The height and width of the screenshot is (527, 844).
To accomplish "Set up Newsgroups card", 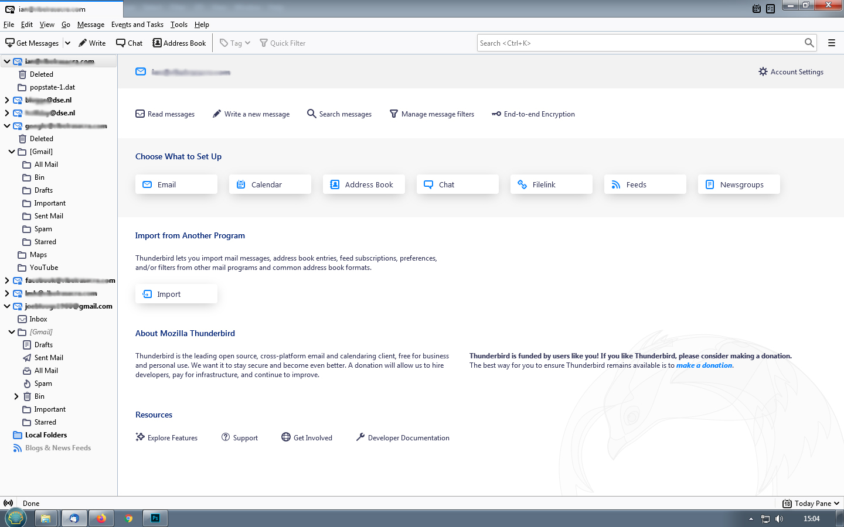I will pos(739,184).
